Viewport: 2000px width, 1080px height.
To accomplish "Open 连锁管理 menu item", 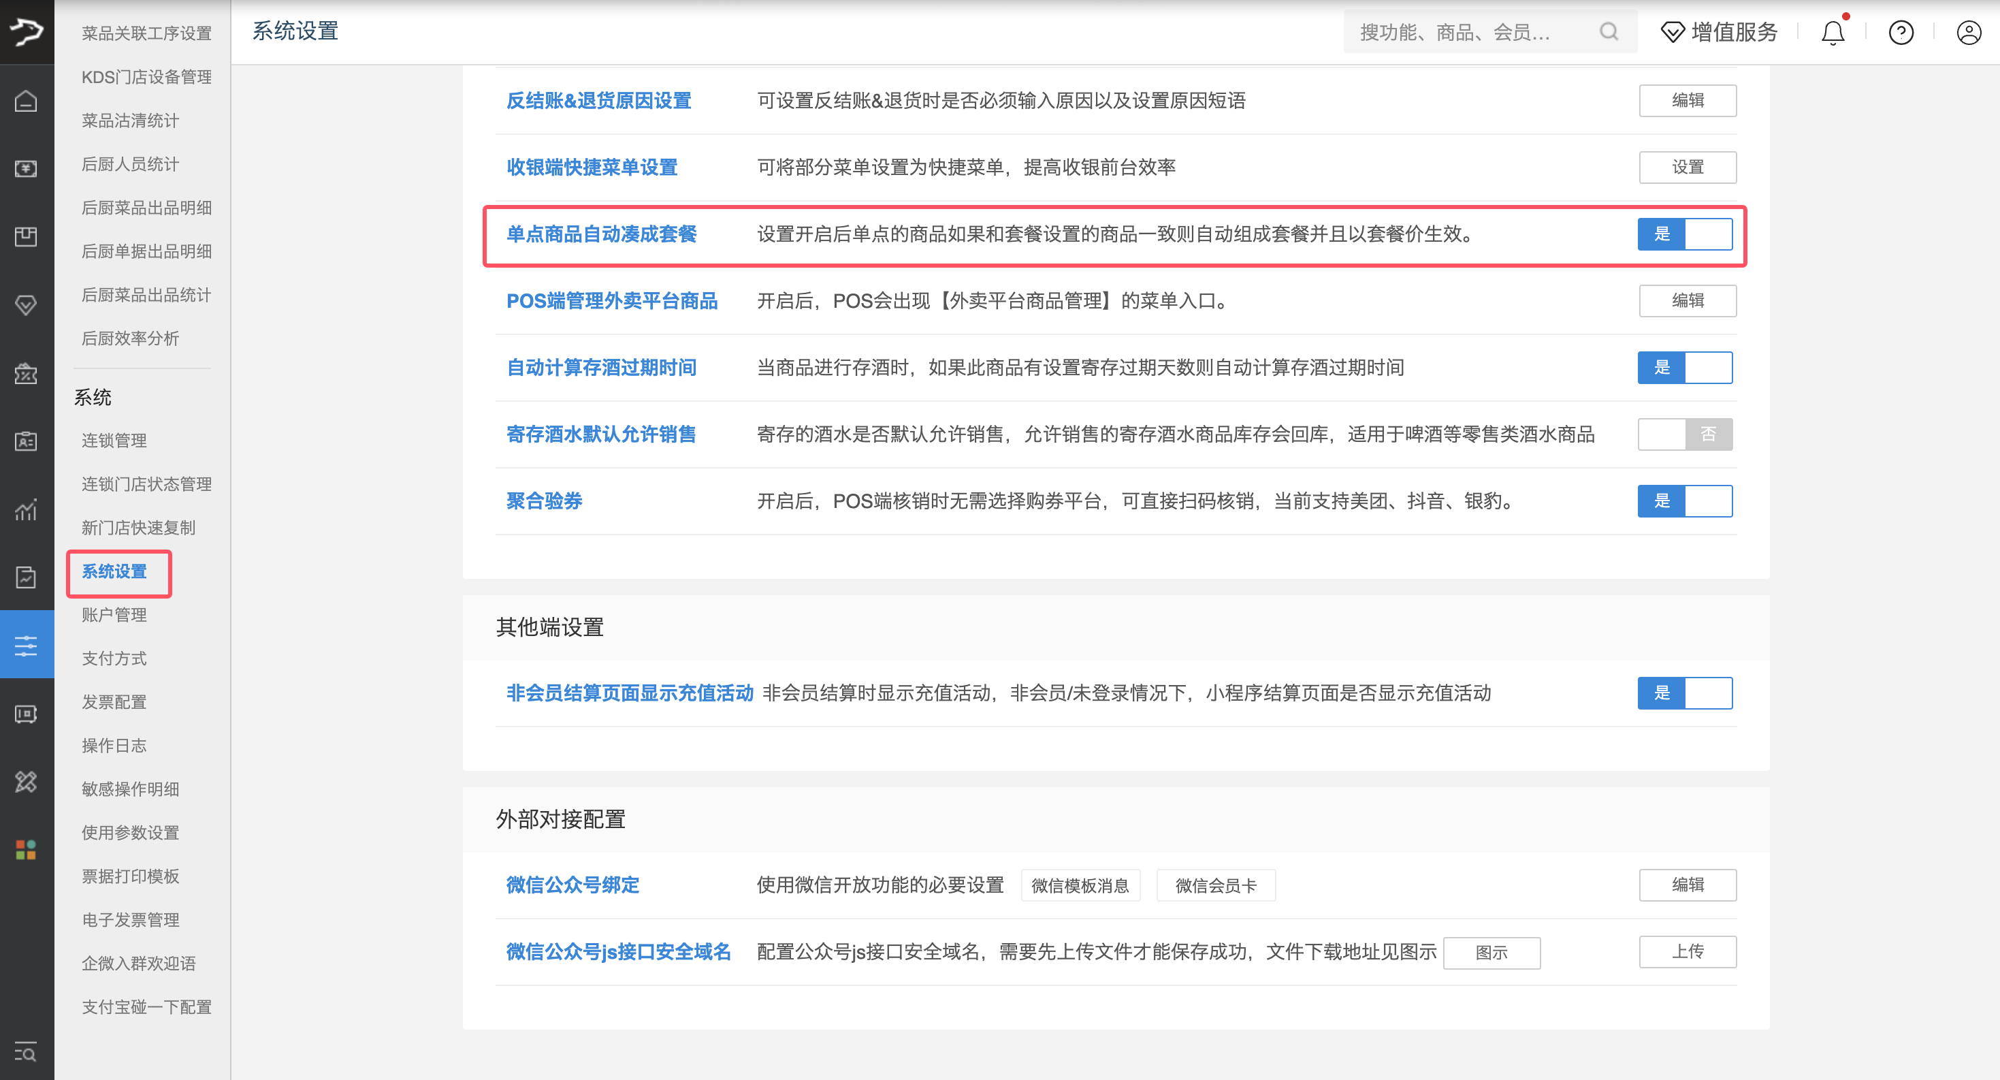I will coord(114,440).
